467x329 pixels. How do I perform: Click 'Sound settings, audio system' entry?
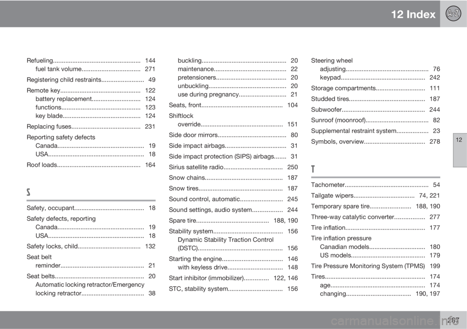point(233,210)
